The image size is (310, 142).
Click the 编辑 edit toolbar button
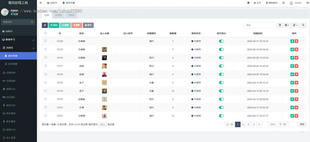(x=65, y=25)
